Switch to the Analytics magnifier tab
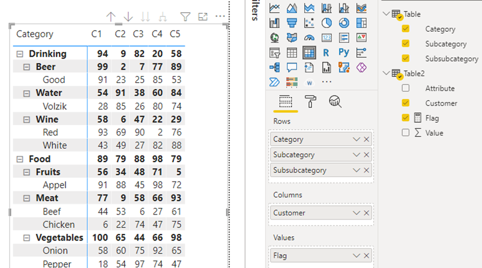 335,102
